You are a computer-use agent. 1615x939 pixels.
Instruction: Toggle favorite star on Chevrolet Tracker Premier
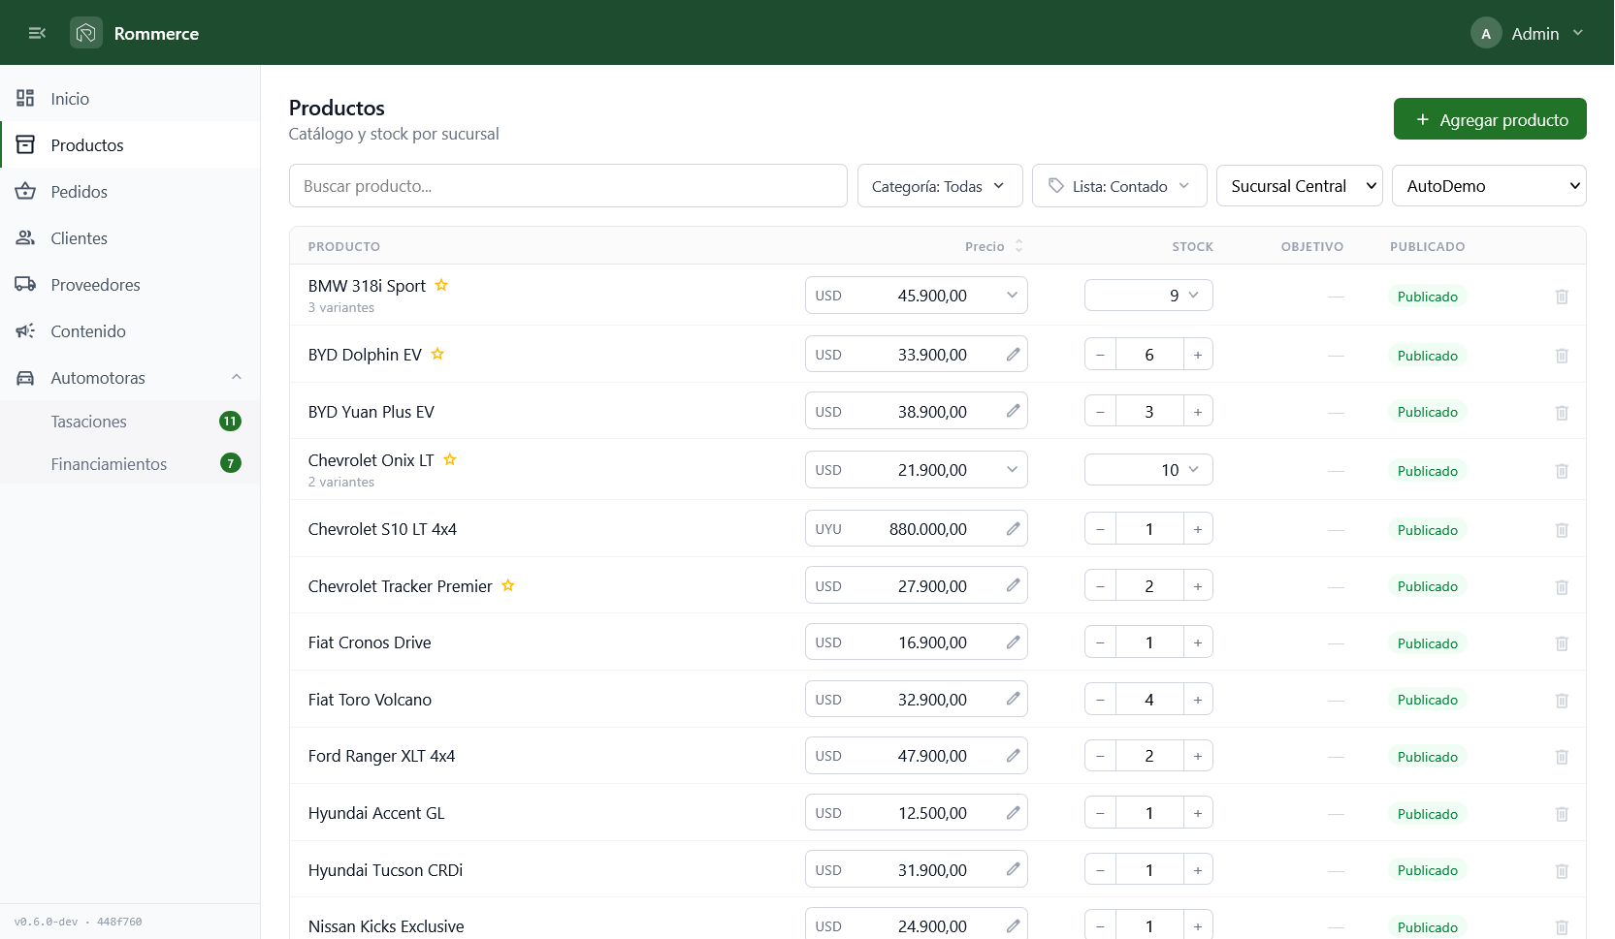tap(508, 585)
